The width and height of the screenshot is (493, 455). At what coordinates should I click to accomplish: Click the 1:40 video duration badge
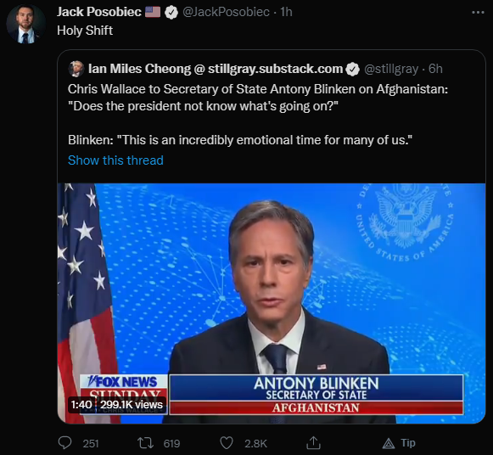(81, 405)
